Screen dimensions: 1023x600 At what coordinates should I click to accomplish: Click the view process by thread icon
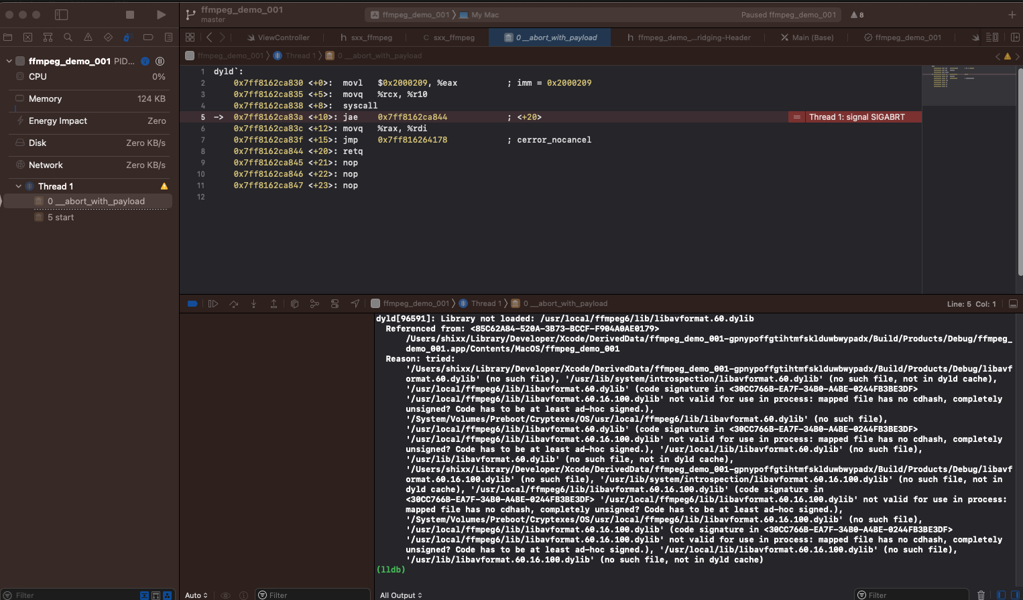(x=160, y=61)
